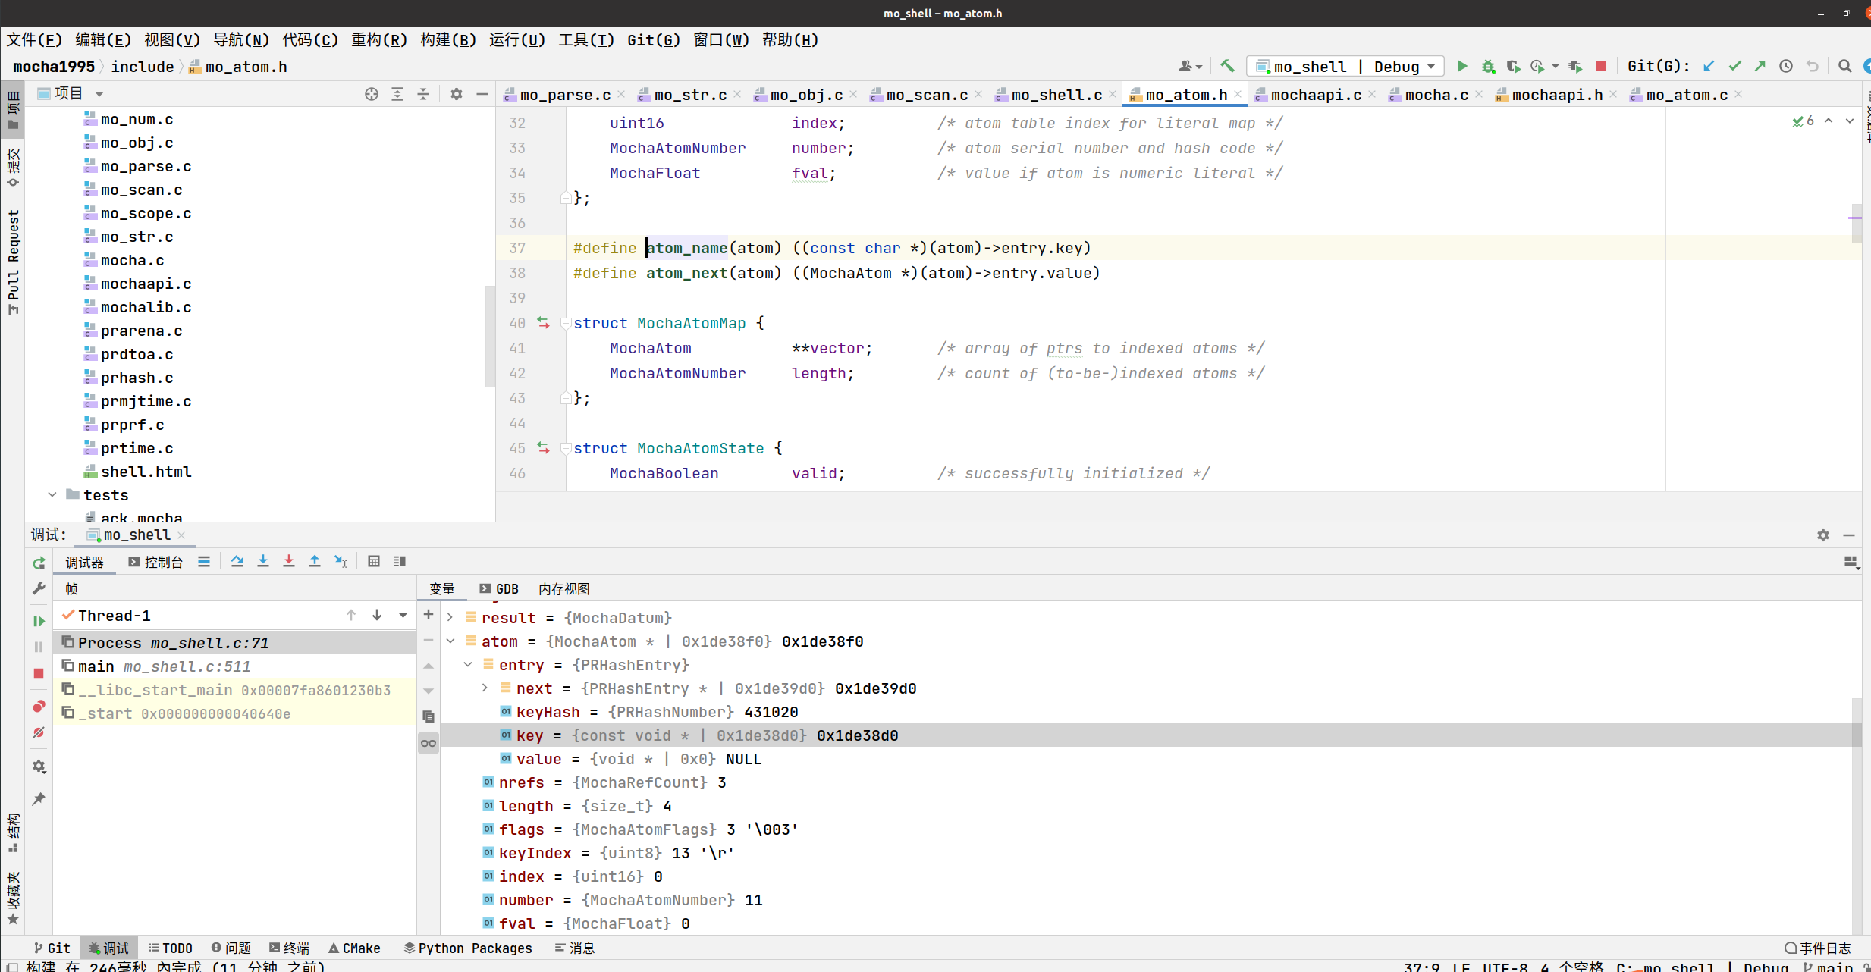Viewport: 1871px width, 972px height.
Task: Select main mo_shell.c:511 stack frame
Action: [235, 666]
